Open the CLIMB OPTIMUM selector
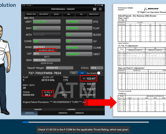Image resolution: width=166 pixels, height=134 pixels. point(79,48)
